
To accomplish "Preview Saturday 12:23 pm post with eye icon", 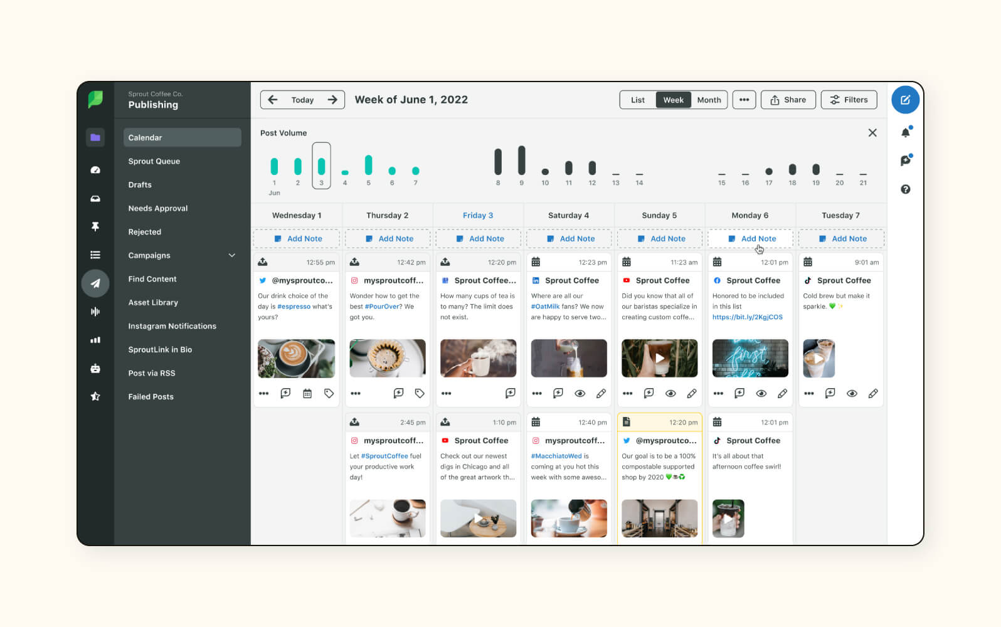I will tap(580, 393).
